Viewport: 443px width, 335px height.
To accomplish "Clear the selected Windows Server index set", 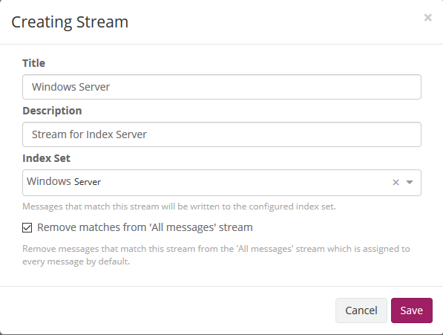I will click(396, 182).
